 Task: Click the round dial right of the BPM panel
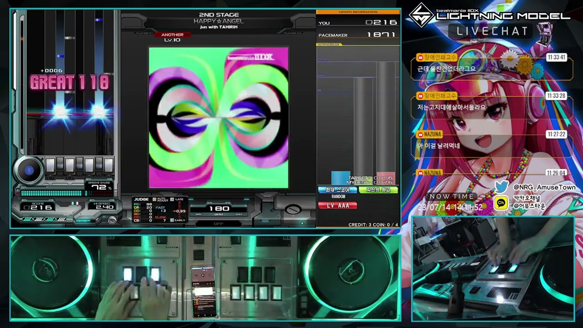coord(294,210)
